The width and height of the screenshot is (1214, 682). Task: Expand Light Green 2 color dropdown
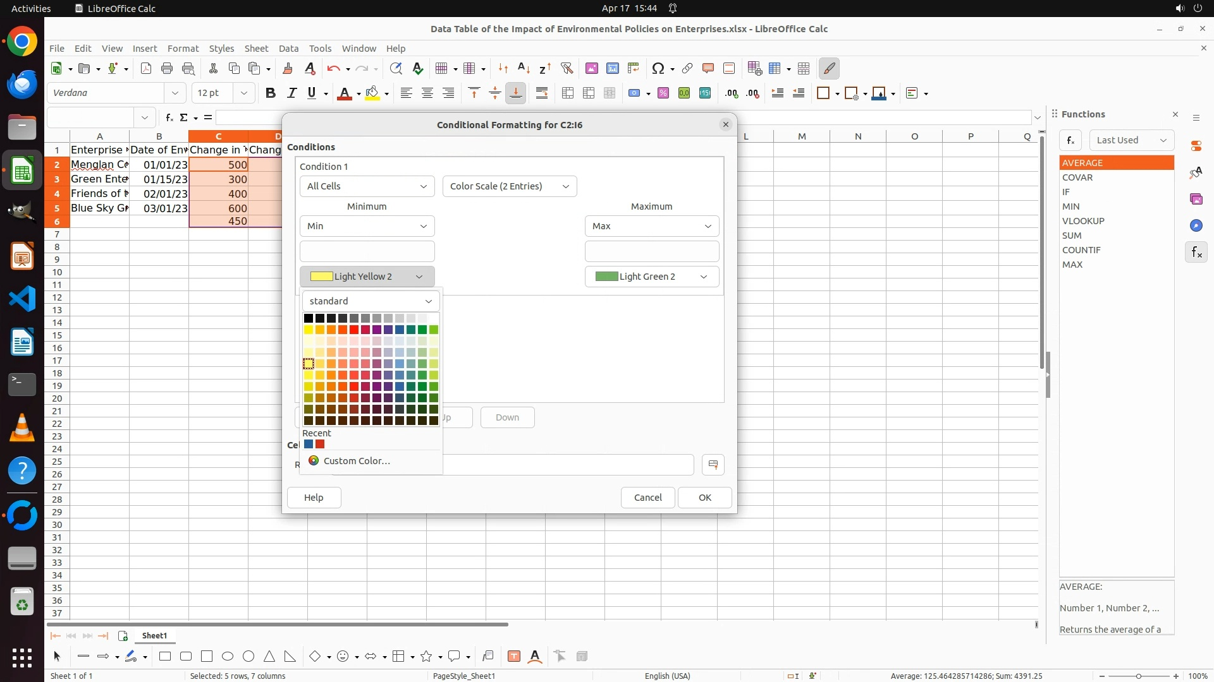tap(651, 277)
